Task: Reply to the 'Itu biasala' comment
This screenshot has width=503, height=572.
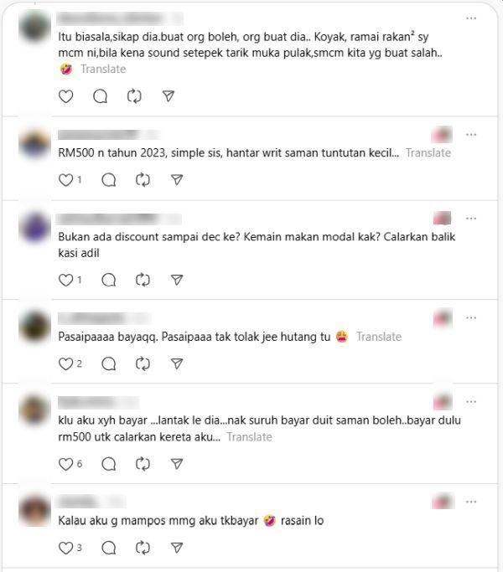Action: [x=100, y=96]
